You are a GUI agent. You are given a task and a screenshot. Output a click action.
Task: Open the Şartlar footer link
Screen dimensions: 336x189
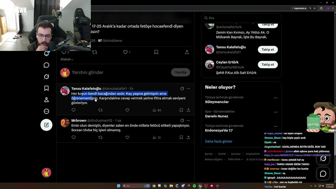(x=209, y=154)
